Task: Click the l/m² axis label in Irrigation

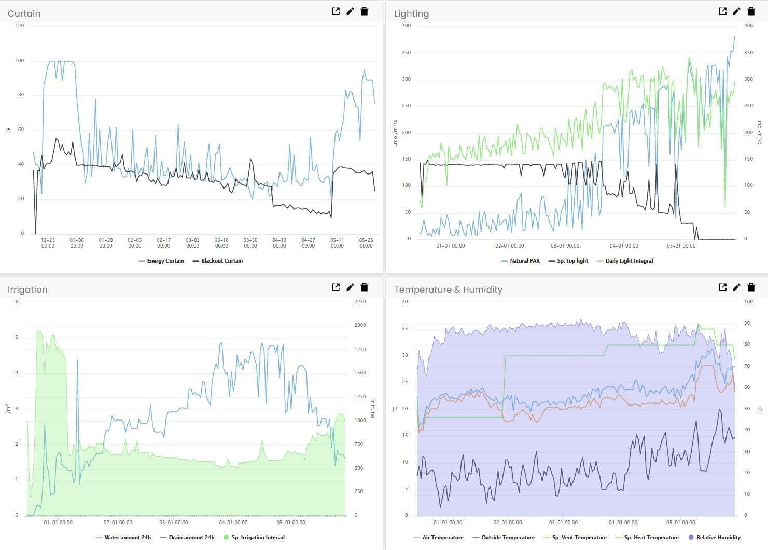Action: click(8, 409)
